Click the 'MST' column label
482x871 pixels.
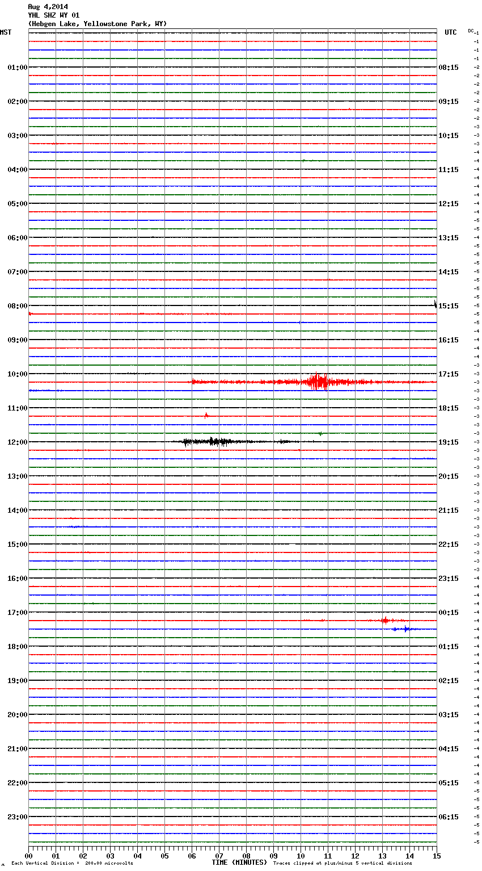tap(6, 32)
